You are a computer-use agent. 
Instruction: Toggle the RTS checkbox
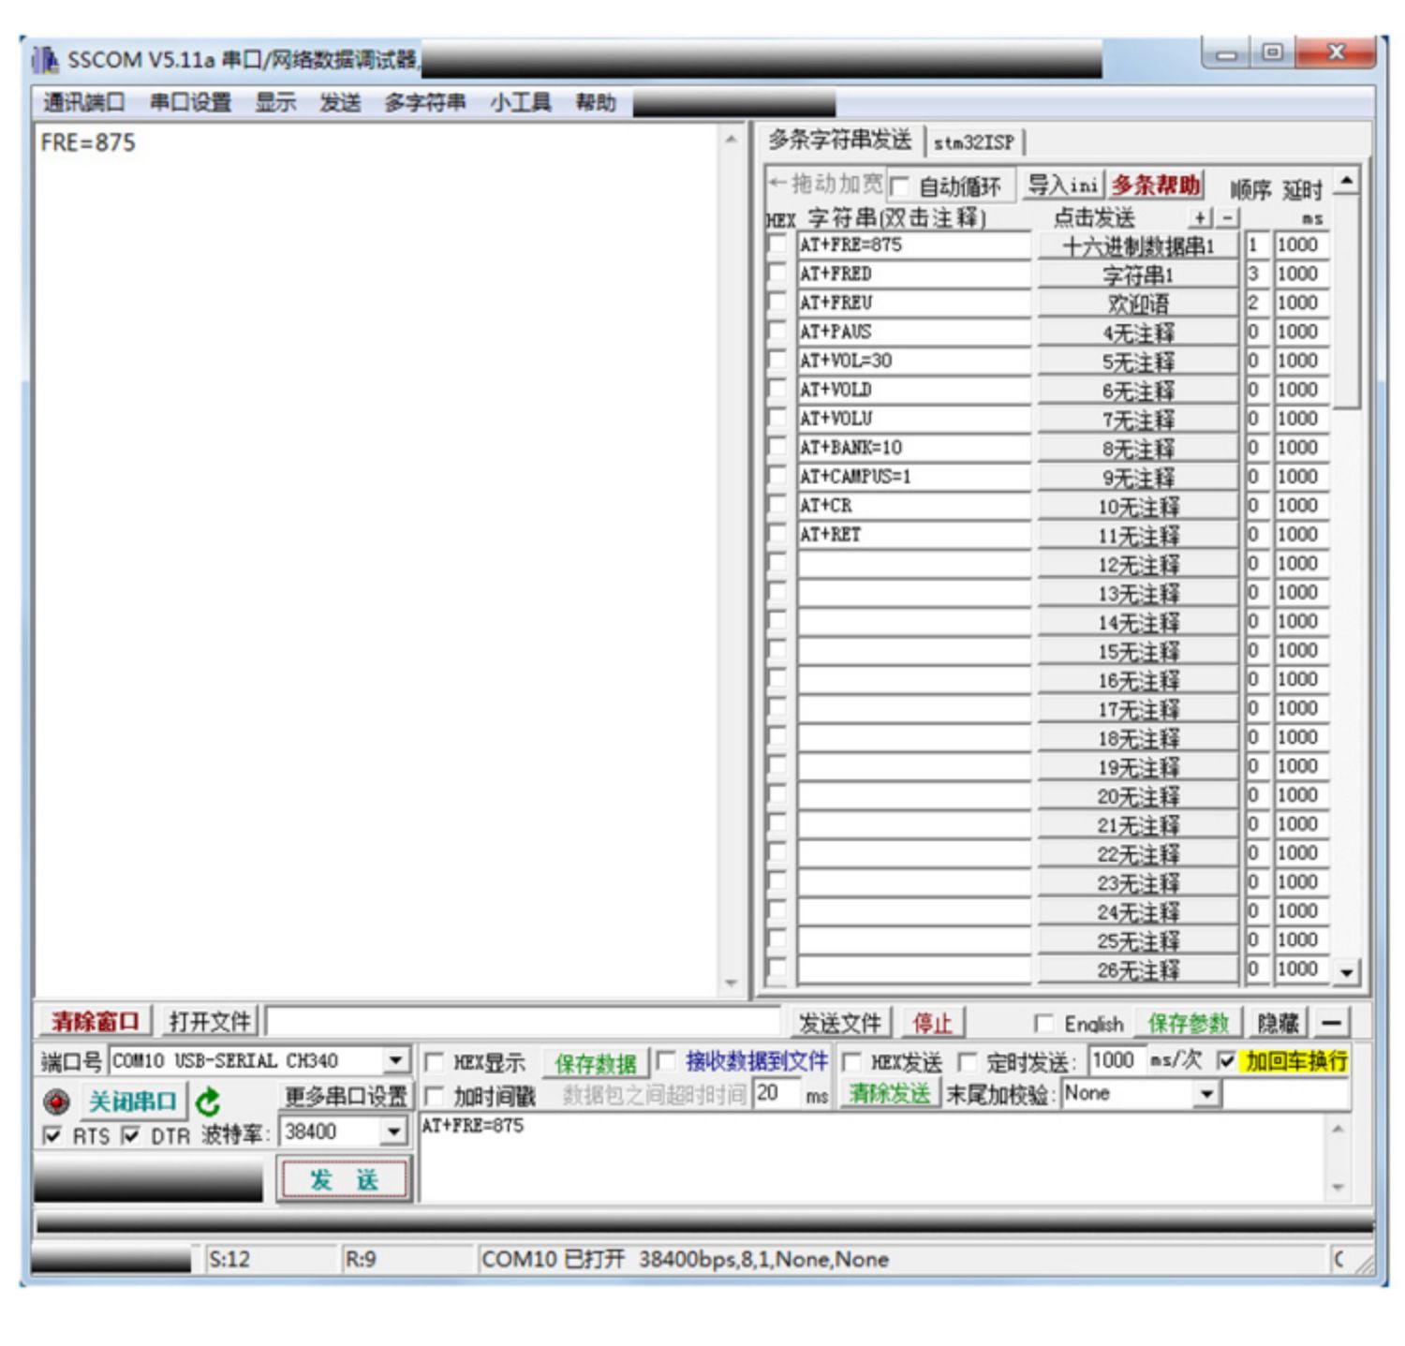click(x=52, y=1135)
